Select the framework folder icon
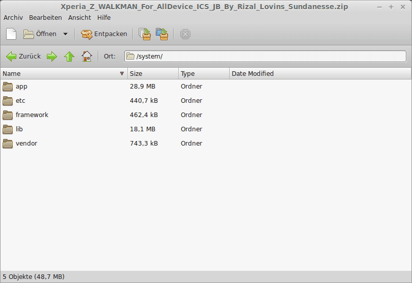Viewport: 412px width, 283px height. click(x=8, y=115)
